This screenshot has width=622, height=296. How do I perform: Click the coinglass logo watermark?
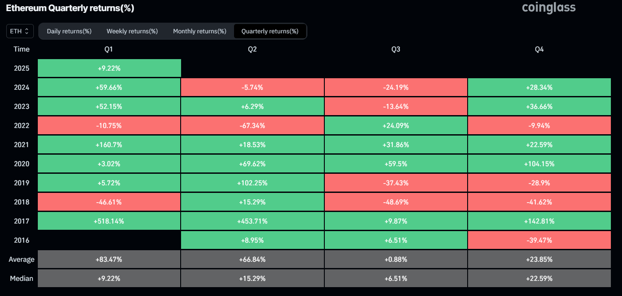pos(548,8)
